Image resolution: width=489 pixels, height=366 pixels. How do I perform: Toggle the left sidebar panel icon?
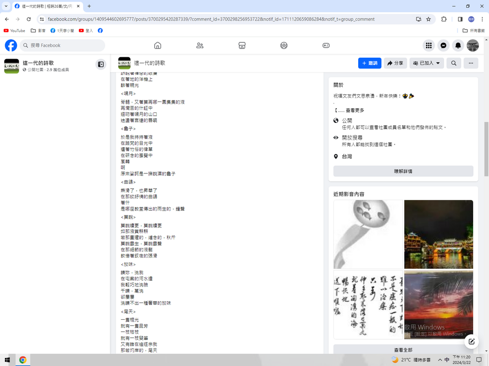(101, 64)
